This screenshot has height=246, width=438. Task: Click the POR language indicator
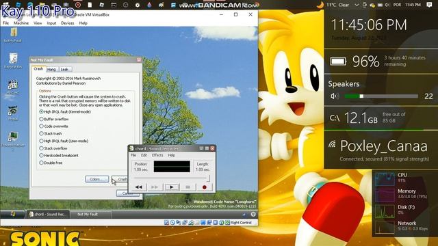397,5
